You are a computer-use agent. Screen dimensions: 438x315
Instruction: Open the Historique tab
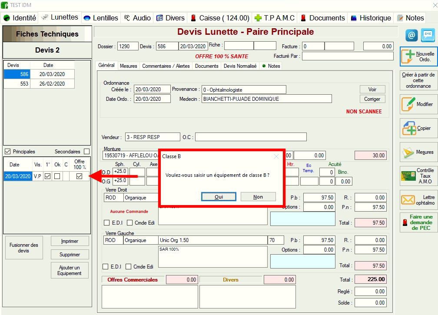pyautogui.click(x=371, y=18)
